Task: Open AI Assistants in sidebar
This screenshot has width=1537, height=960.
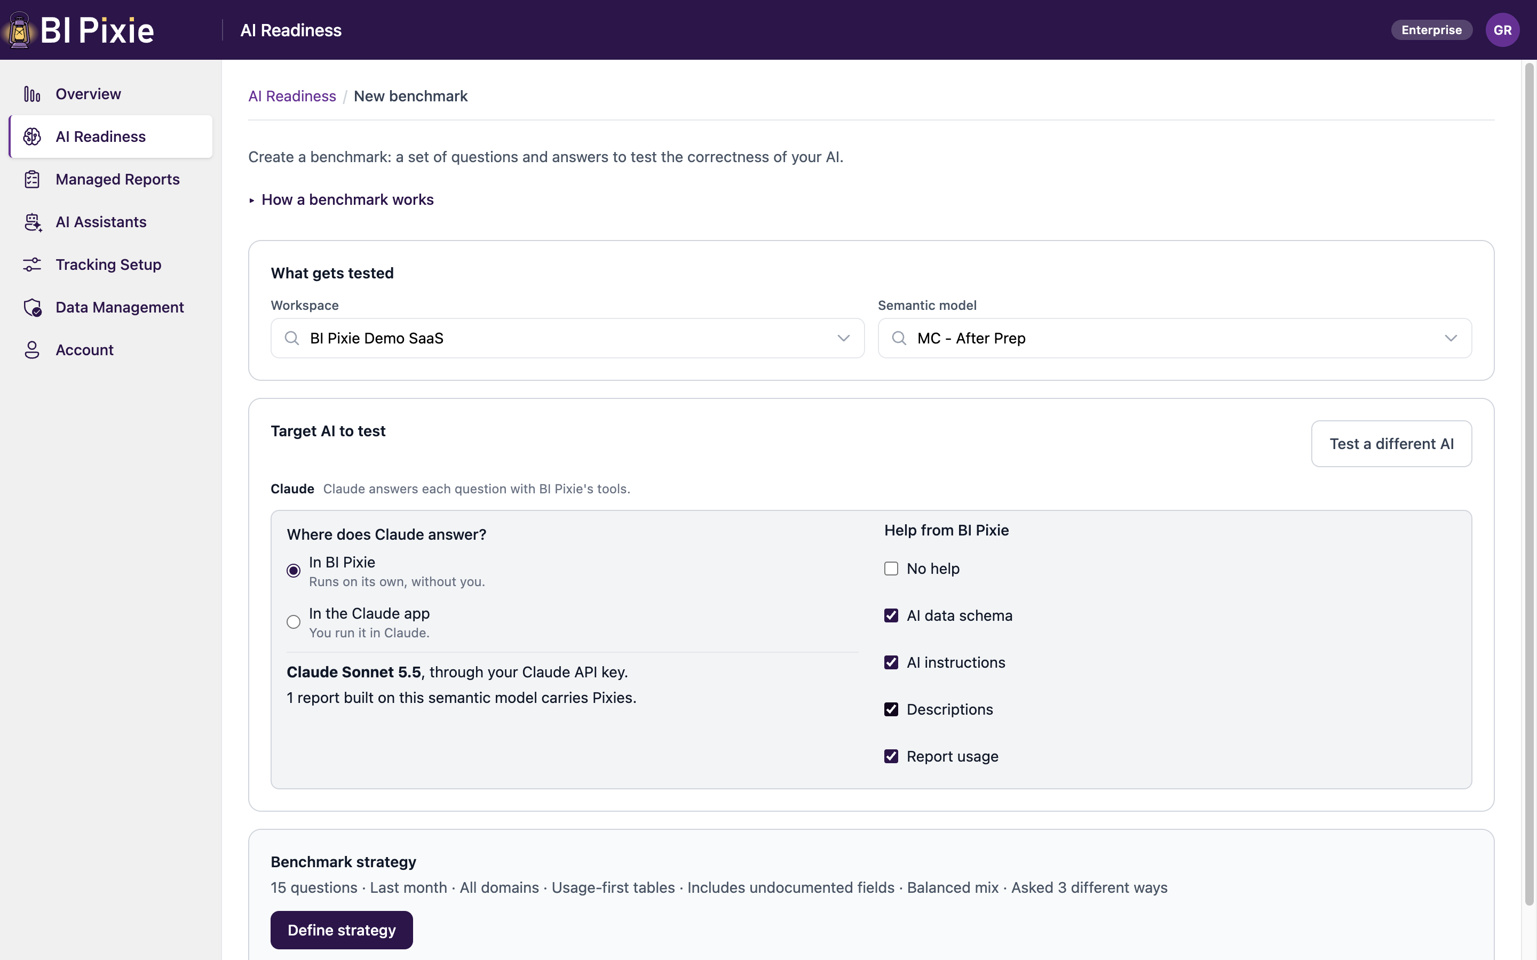Action: coord(110,222)
